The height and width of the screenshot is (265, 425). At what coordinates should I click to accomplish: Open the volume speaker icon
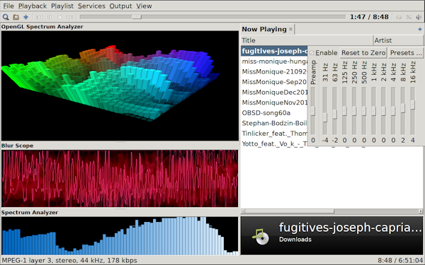(419, 17)
